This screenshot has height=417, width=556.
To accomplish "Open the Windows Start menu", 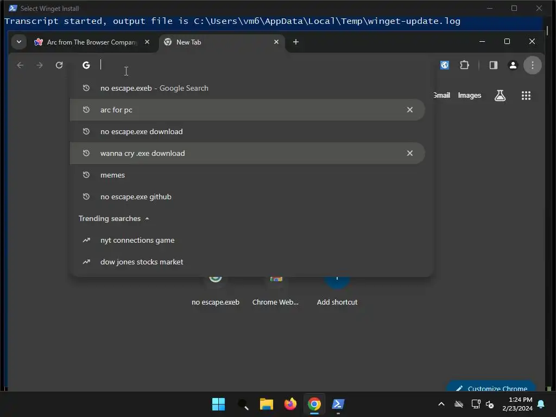I will 218,404.
